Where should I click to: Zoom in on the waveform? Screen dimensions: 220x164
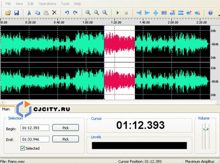(88, 13)
